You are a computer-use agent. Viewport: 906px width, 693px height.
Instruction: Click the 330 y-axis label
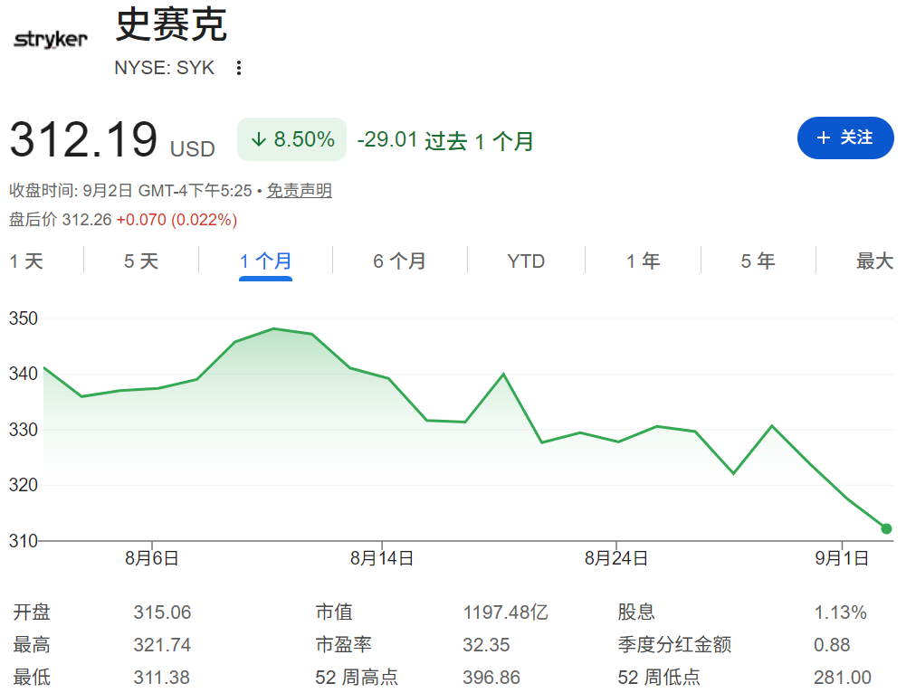tap(24, 430)
